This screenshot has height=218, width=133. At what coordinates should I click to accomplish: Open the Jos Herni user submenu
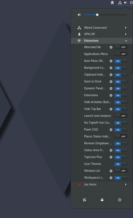[x=102, y=185]
